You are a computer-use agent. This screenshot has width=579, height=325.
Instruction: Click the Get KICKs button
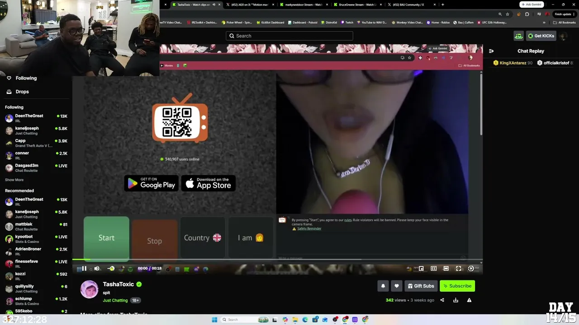click(541, 36)
